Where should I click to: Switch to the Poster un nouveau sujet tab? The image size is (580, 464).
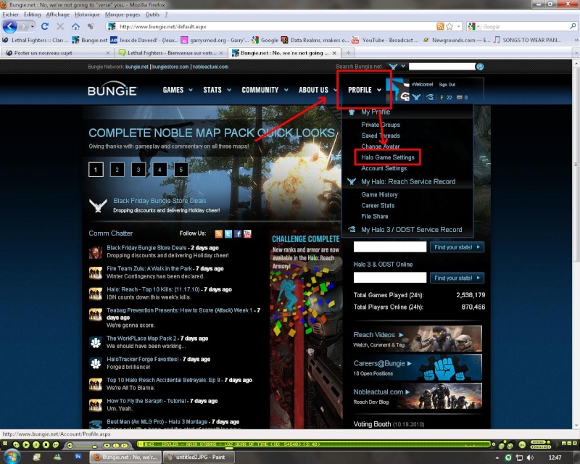click(57, 53)
